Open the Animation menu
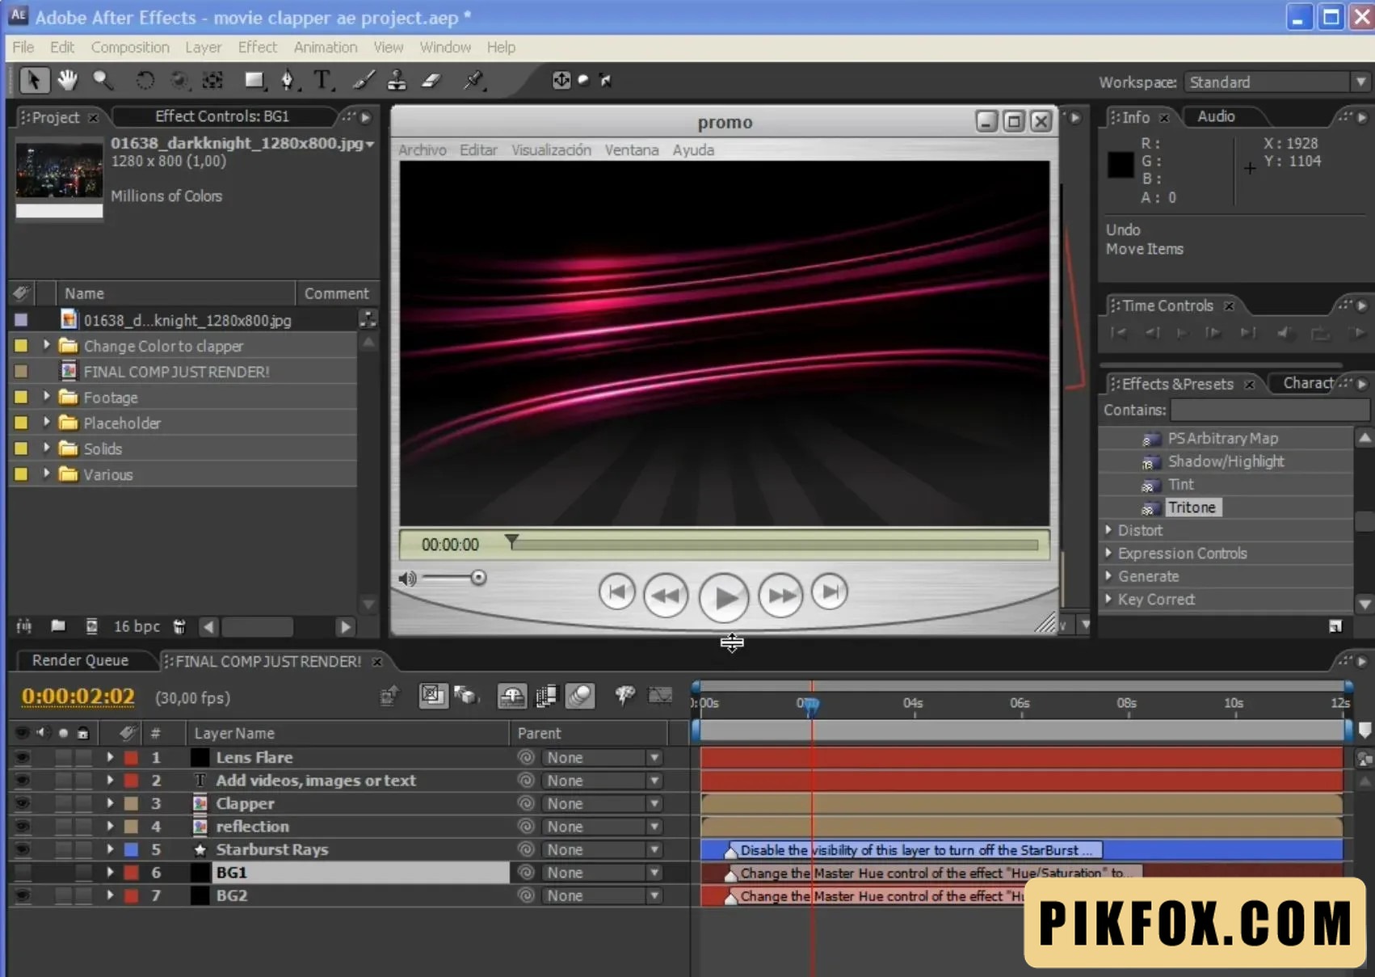Image resolution: width=1375 pixels, height=977 pixels. pos(326,48)
